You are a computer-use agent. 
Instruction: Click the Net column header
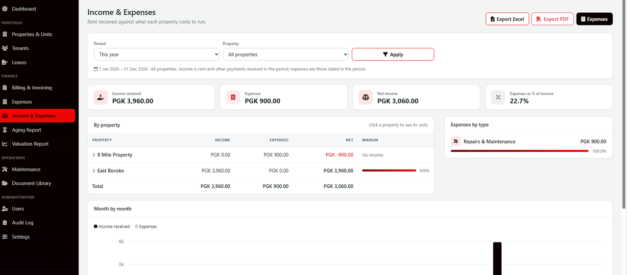point(349,140)
